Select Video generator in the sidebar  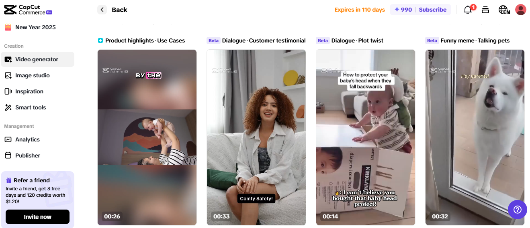[37, 59]
